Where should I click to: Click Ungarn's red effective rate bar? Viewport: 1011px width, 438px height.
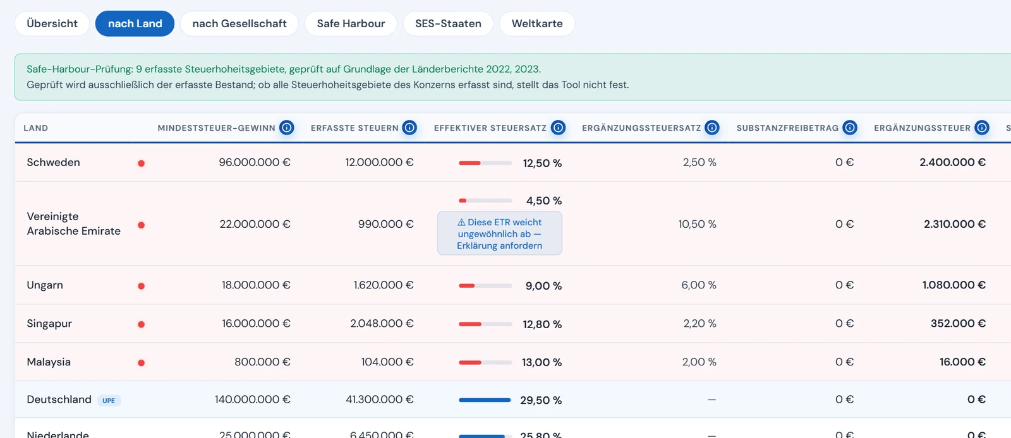485,286
